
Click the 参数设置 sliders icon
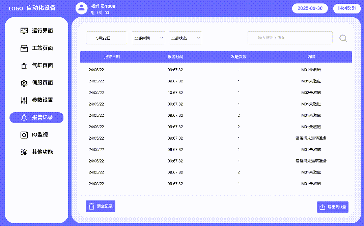click(x=24, y=100)
